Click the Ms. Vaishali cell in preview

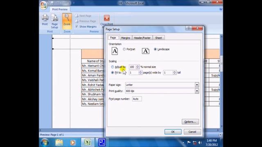click(x=93, y=80)
